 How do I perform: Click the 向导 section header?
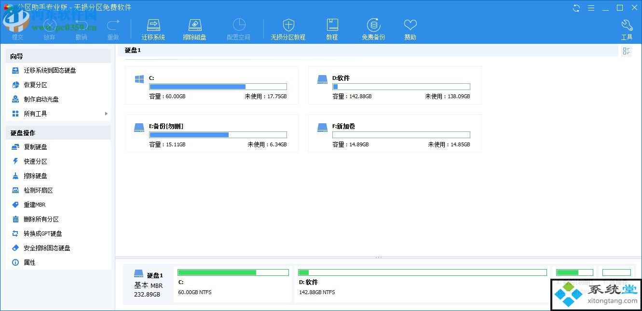point(58,56)
